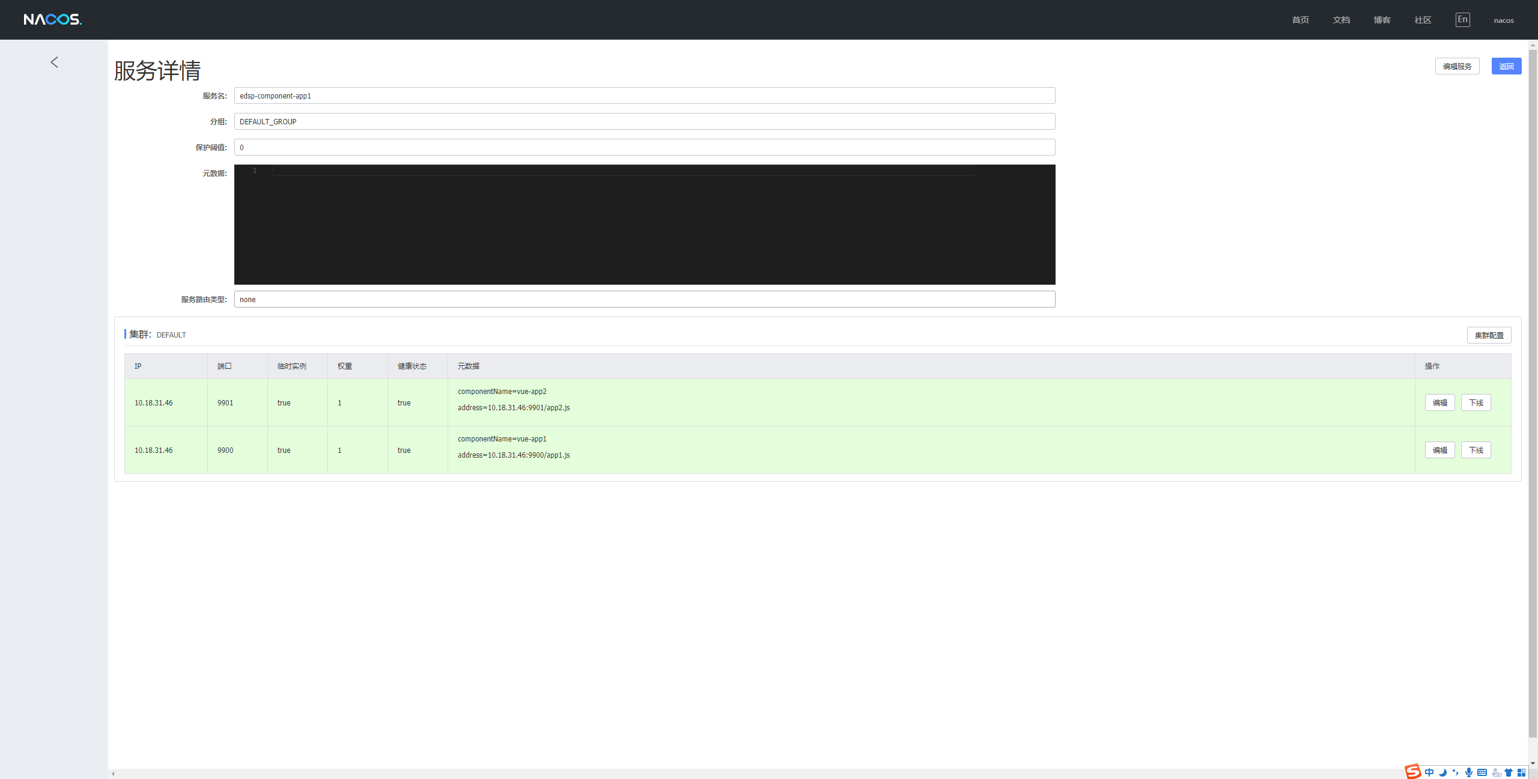Image resolution: width=1538 pixels, height=779 pixels.
Task: Open the Sogou toolbox grid icon
Action: tap(1521, 772)
